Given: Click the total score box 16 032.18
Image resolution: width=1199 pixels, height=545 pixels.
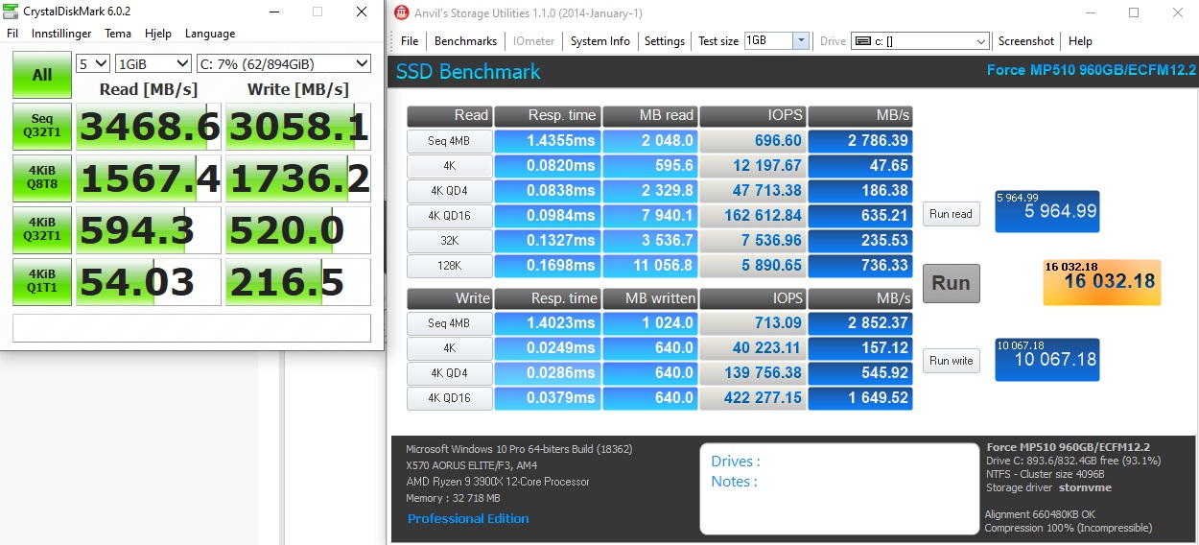Looking at the screenshot, I should (x=1101, y=282).
